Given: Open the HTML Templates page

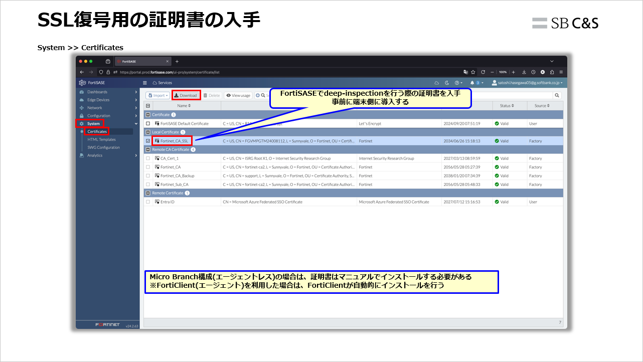Looking at the screenshot, I should coord(101,139).
